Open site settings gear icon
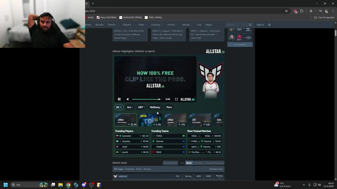 click(269, 25)
